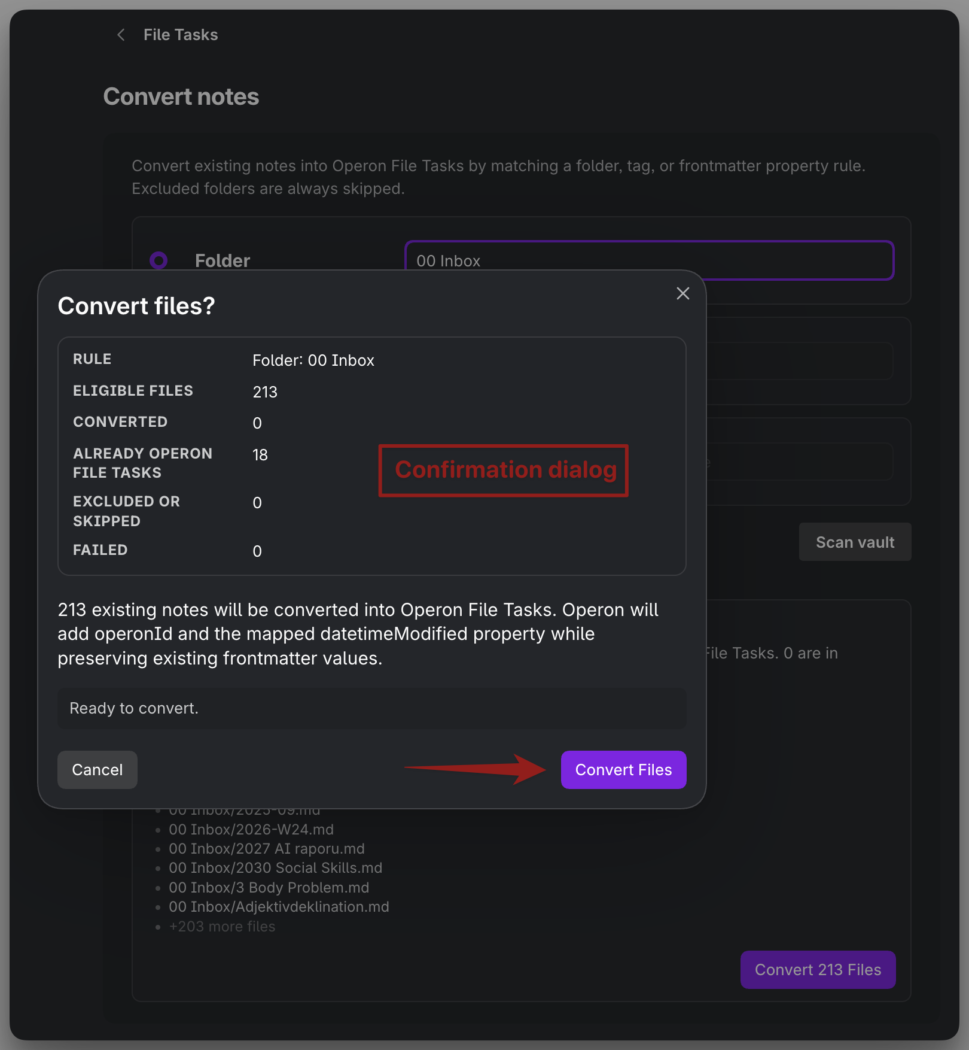
Task: Click the file '00 Inbox/2030 Social Skills.md'
Action: [276, 868]
